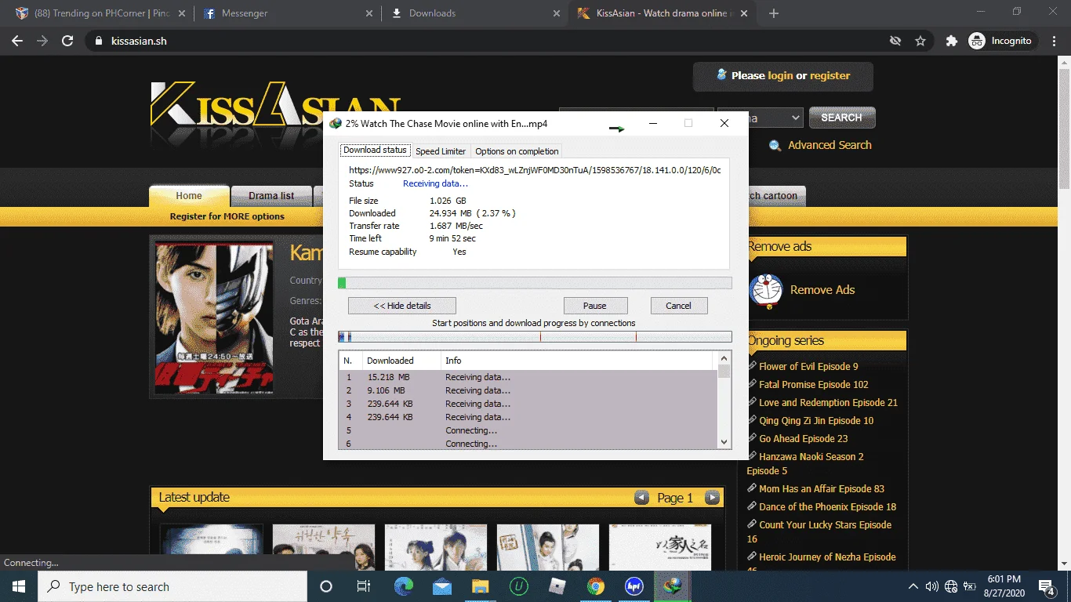The width and height of the screenshot is (1071, 602).
Task: Click the login link
Action: 780,76
